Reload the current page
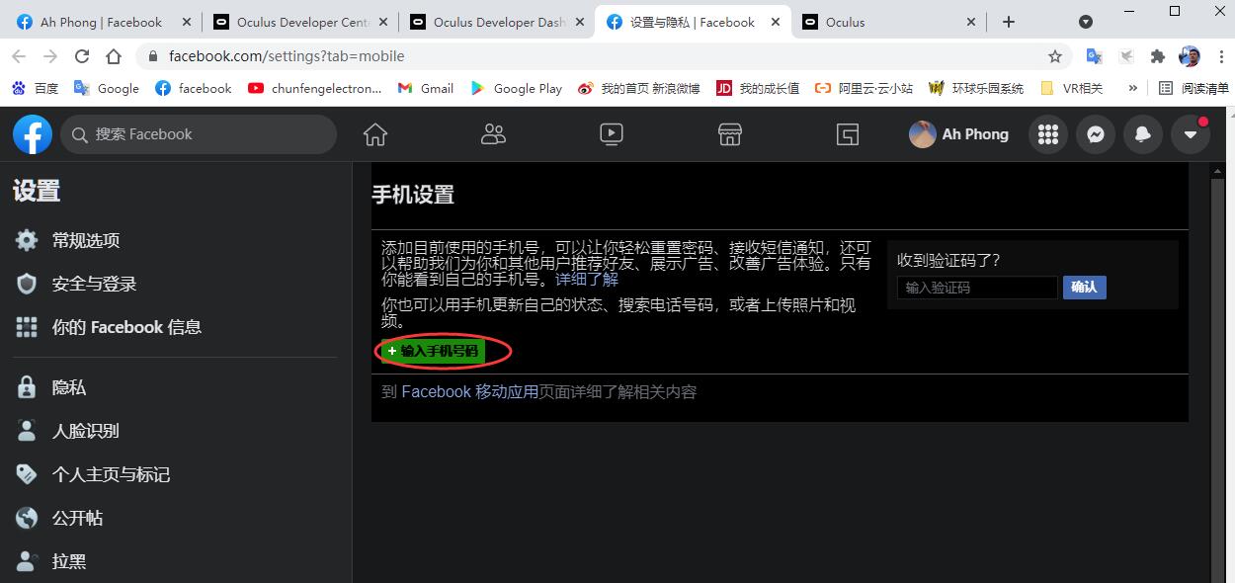 pos(82,56)
